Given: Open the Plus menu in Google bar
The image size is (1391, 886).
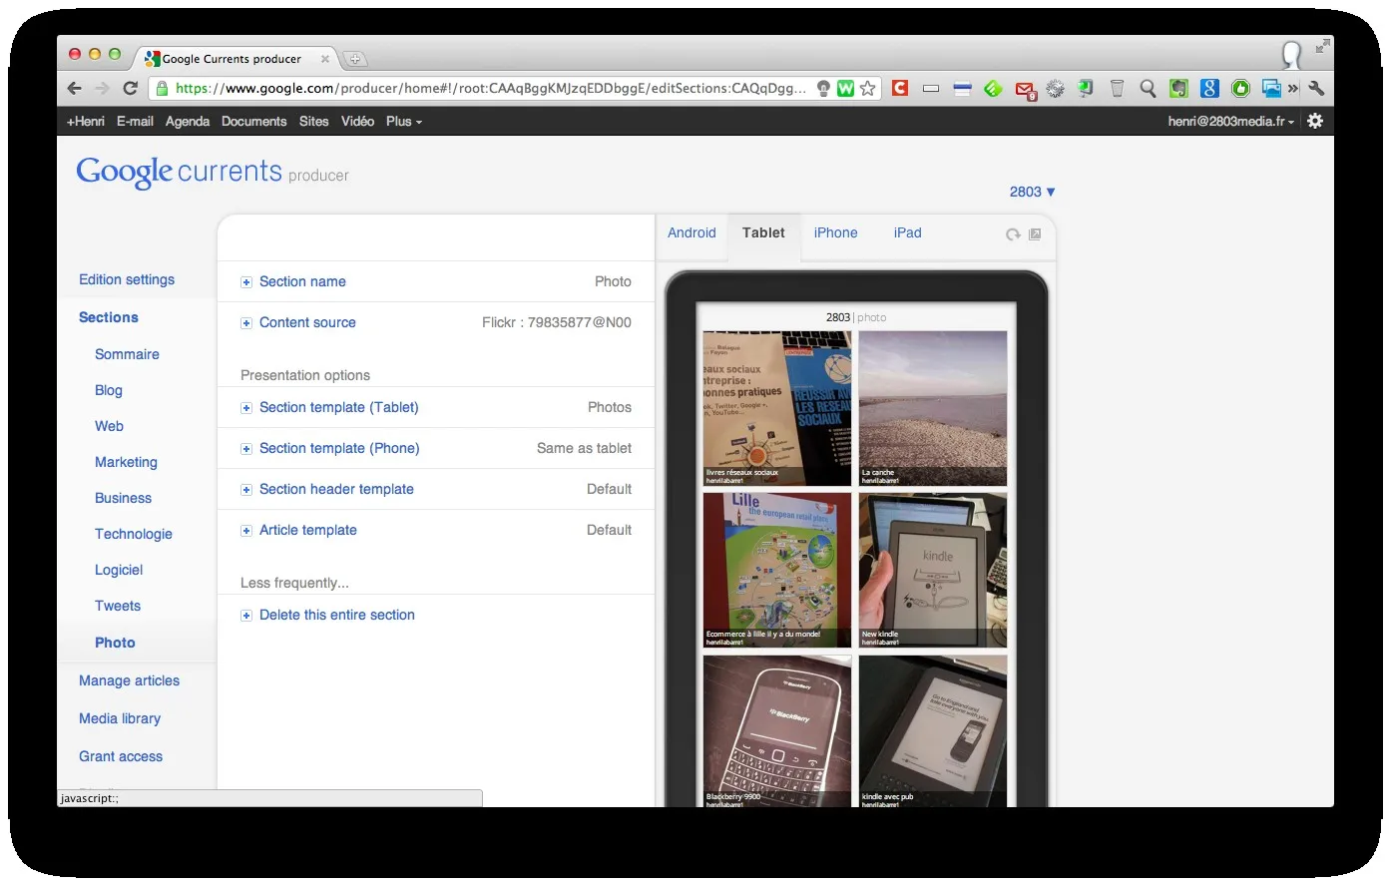Looking at the screenshot, I should tap(403, 121).
